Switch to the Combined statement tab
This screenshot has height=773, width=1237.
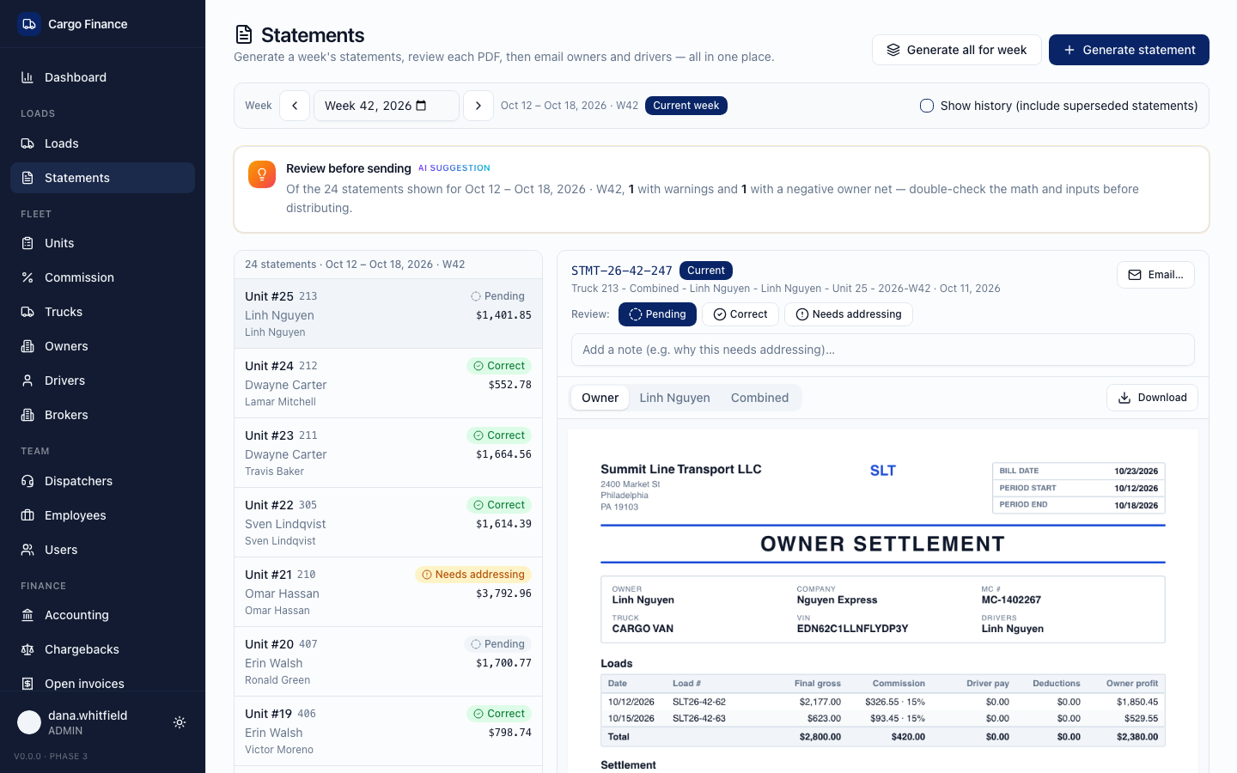[x=759, y=398]
